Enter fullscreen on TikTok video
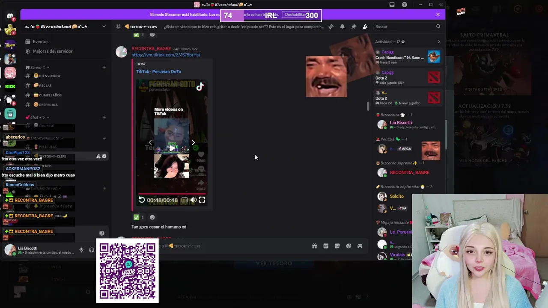Image resolution: width=548 pixels, height=308 pixels. coord(202,200)
